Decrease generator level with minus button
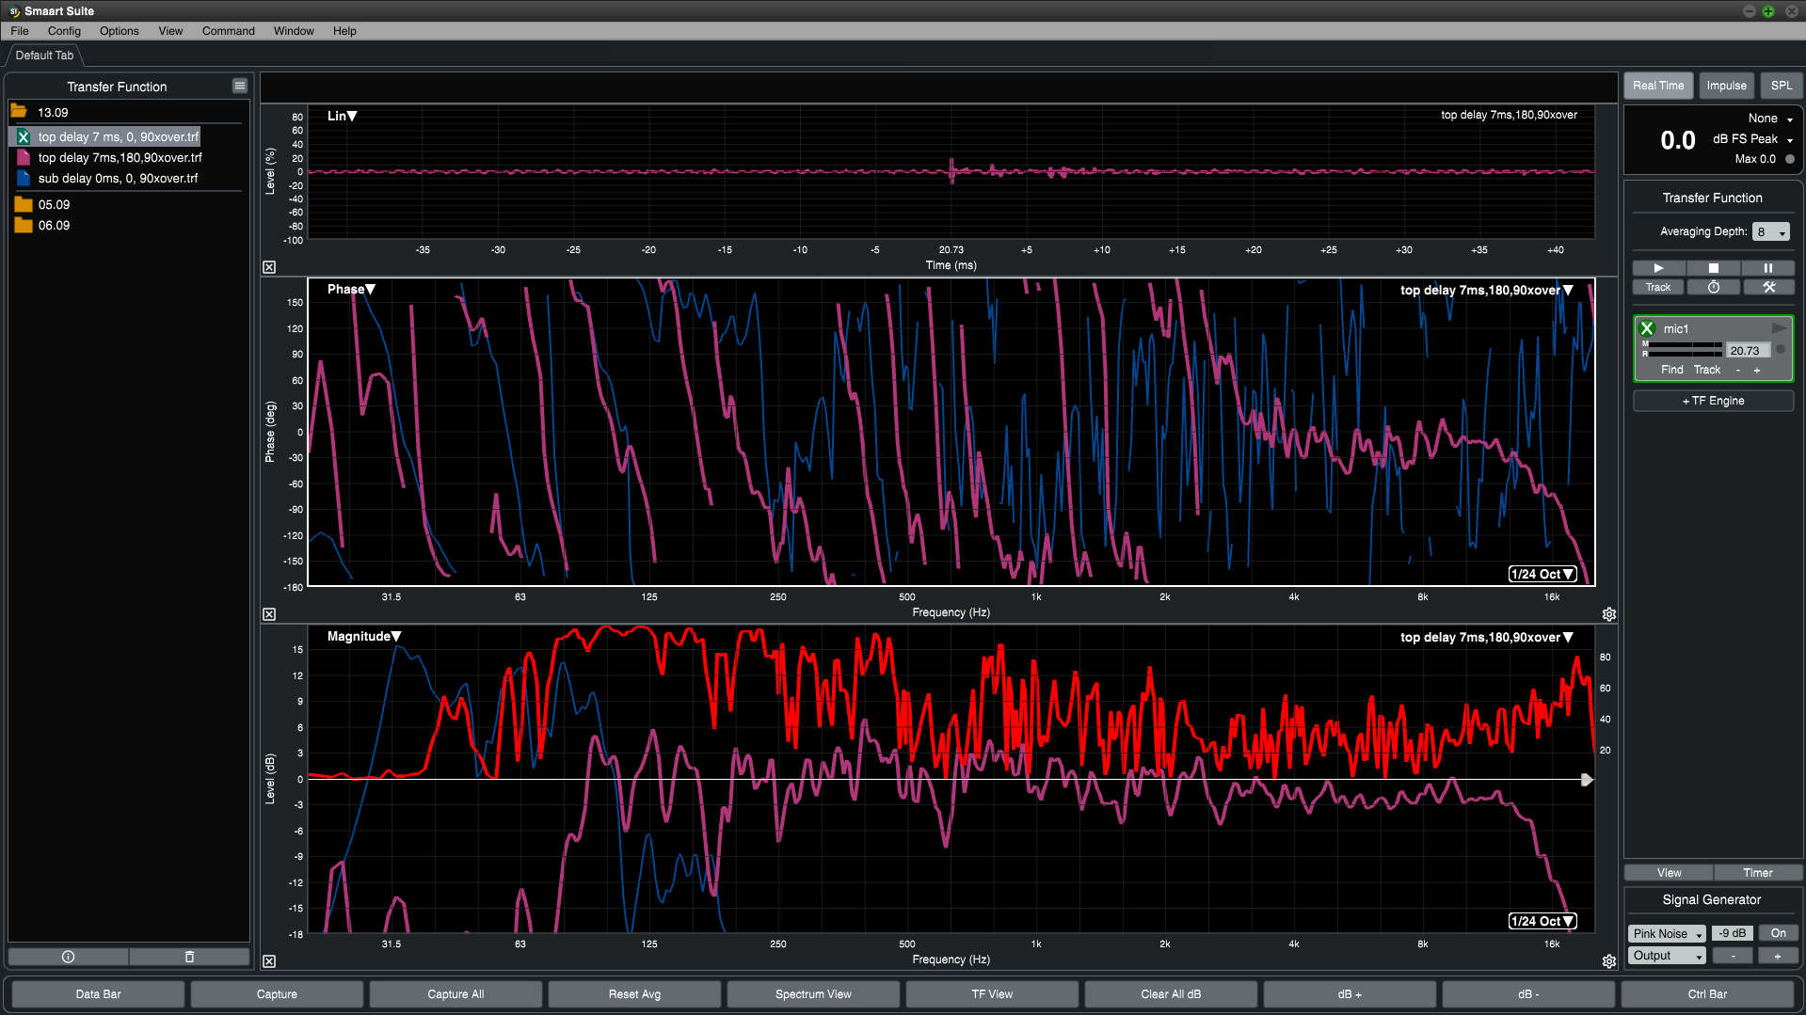This screenshot has width=1806, height=1015. [x=1732, y=955]
